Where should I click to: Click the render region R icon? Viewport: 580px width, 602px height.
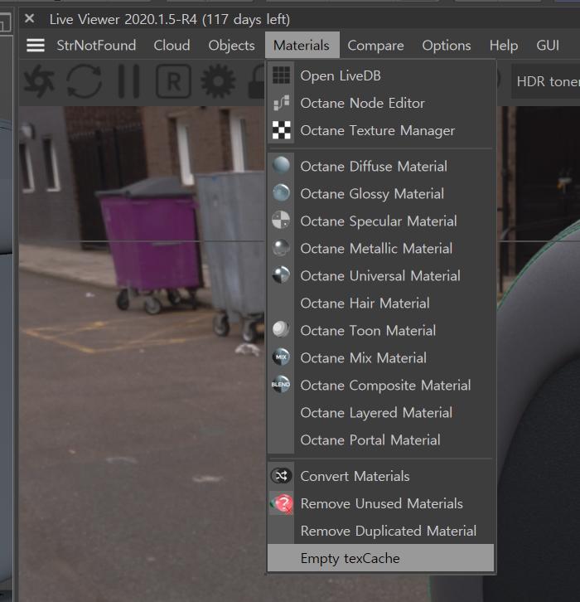point(173,81)
